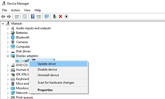Open the Action menu
This screenshot has width=165, height=99.
[x=15, y=10]
